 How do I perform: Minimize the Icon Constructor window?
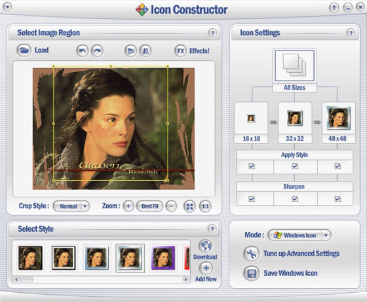[x=348, y=8]
